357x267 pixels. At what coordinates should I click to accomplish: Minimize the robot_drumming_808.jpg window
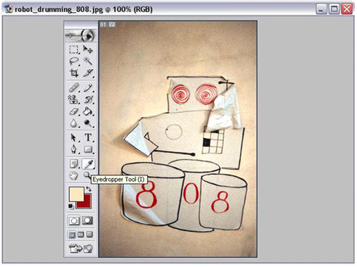[x=321, y=9]
